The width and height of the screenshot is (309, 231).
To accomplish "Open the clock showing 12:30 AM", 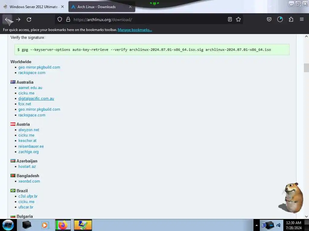I will (x=294, y=225).
